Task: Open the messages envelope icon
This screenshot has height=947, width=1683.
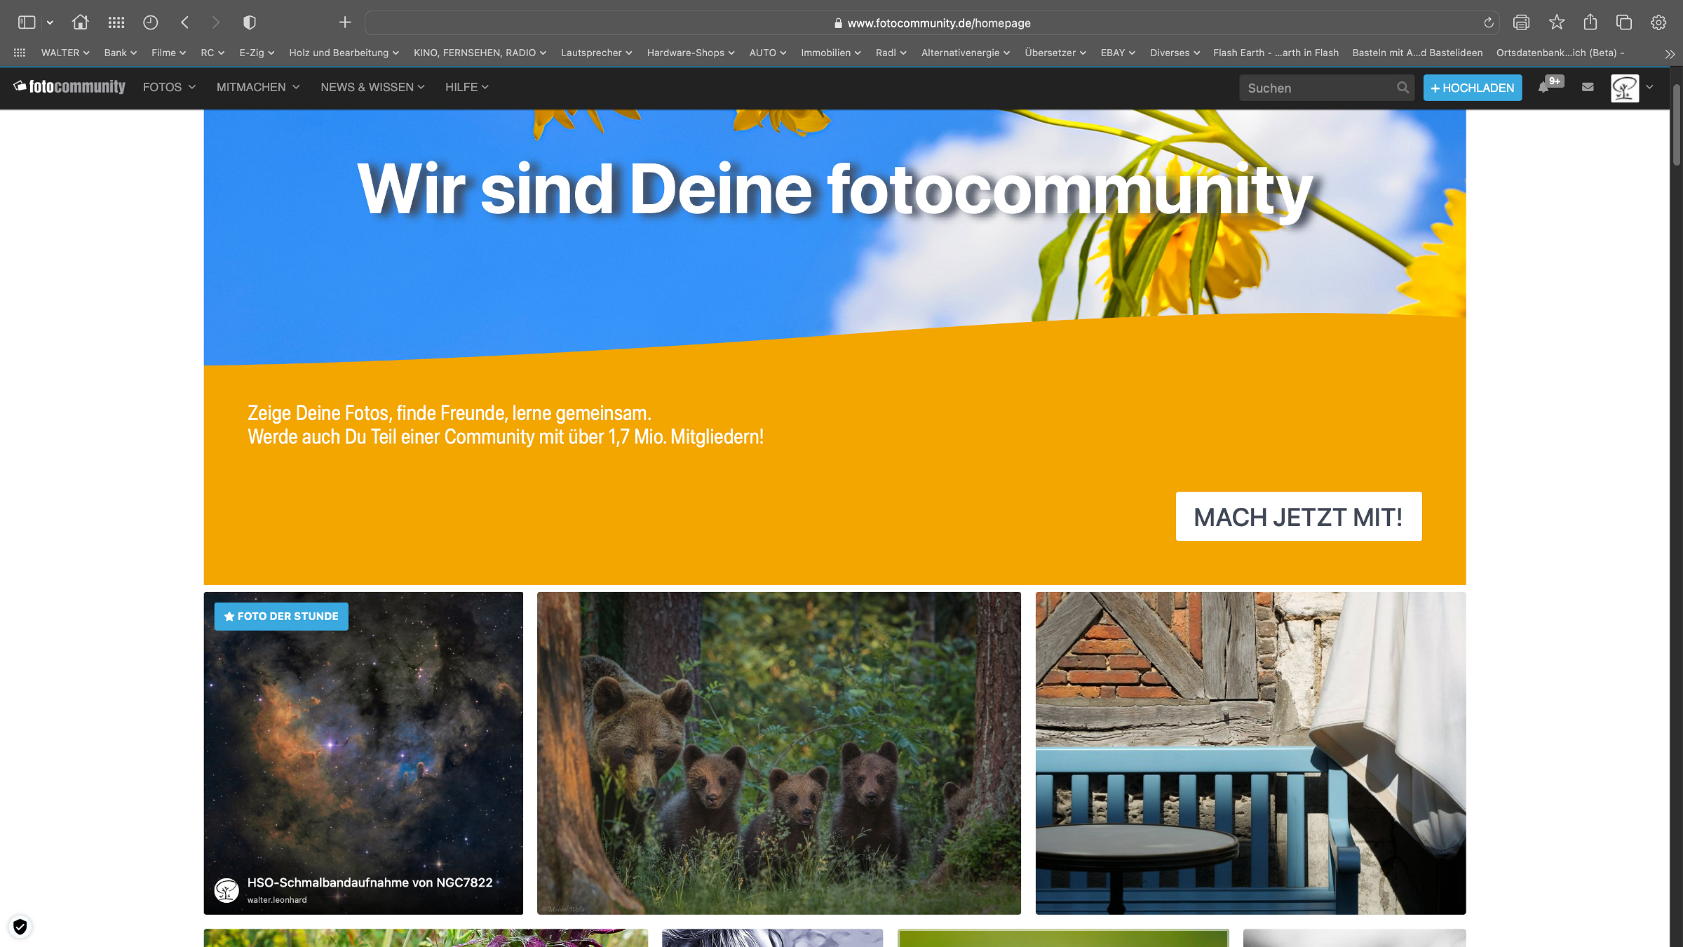Action: pos(1588,87)
